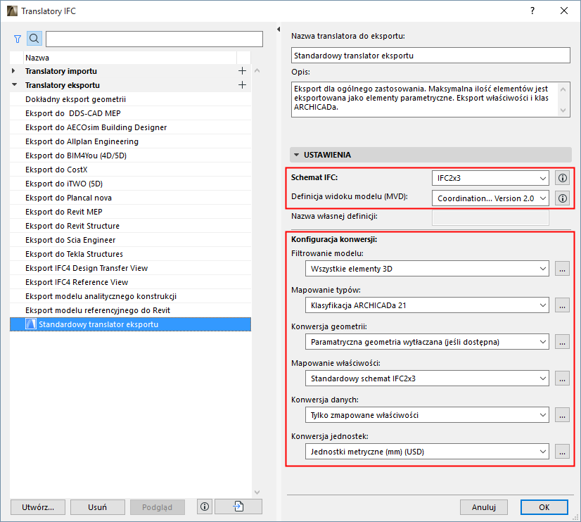Image resolution: width=581 pixels, height=522 pixels.
Task: Open Mapowanie typów settings ellipsis button
Action: (x=562, y=305)
